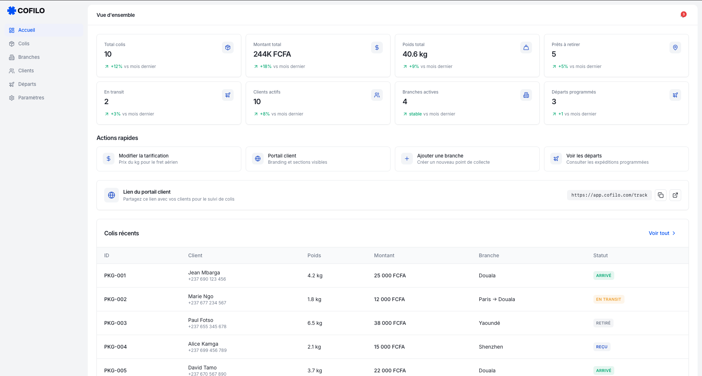Click Ajouter une branche card
Viewport: 702px width, 376px height.
point(467,159)
